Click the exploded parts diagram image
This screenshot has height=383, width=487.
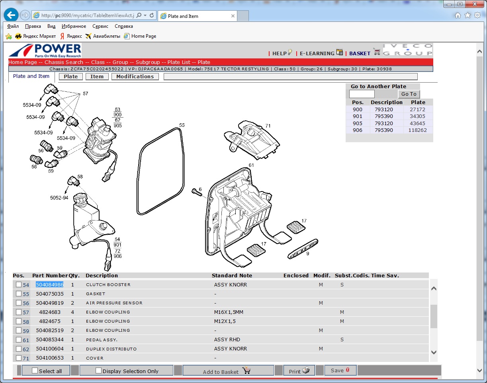(x=171, y=177)
